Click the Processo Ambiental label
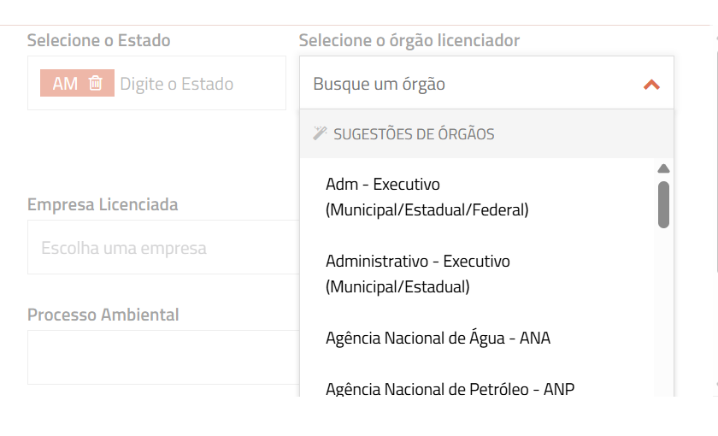 [x=103, y=315]
